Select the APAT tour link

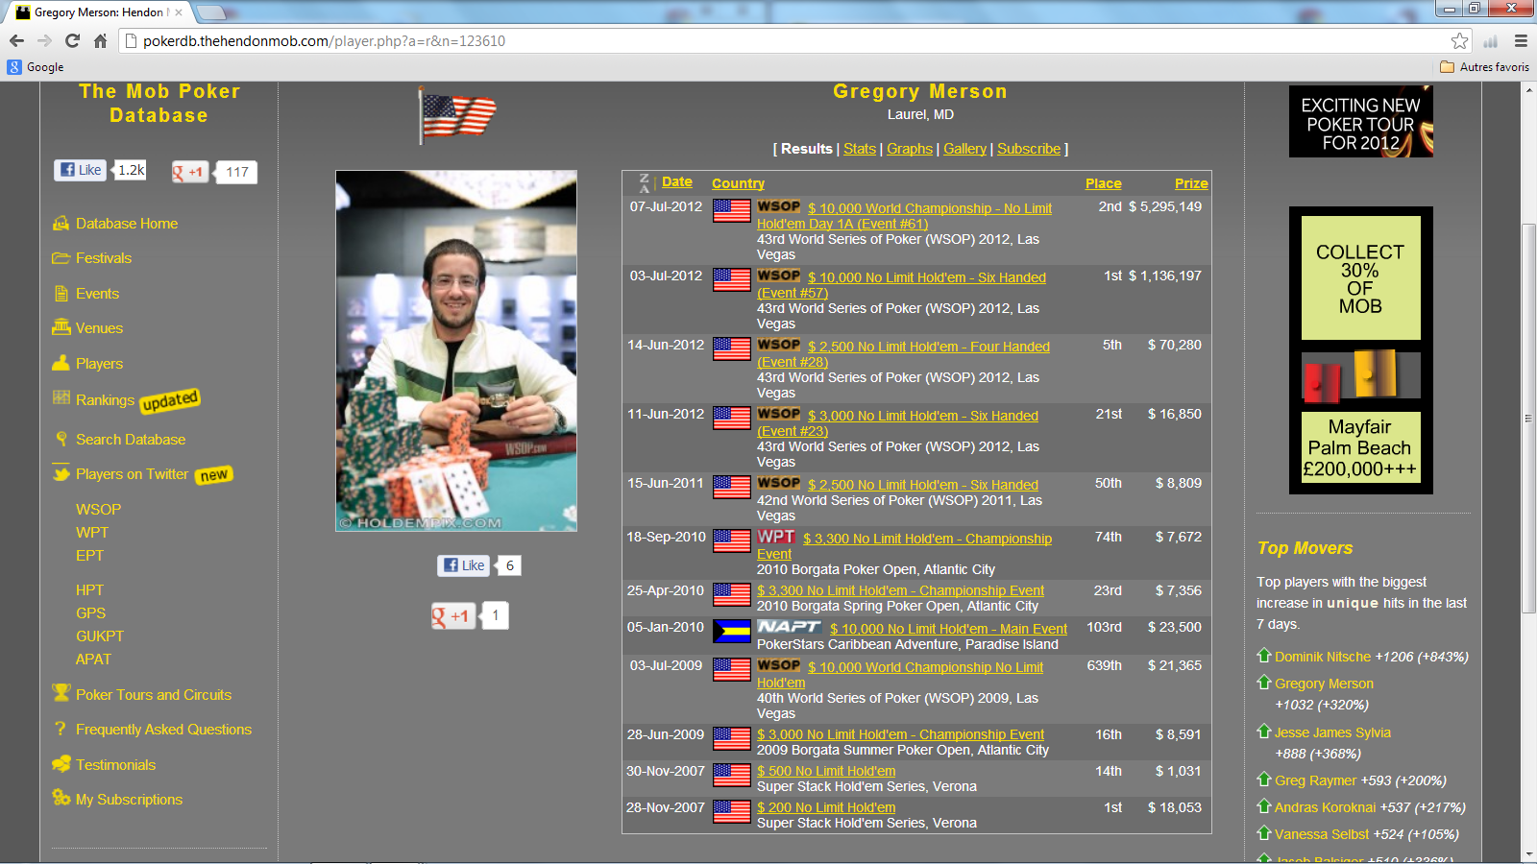pyautogui.click(x=93, y=660)
